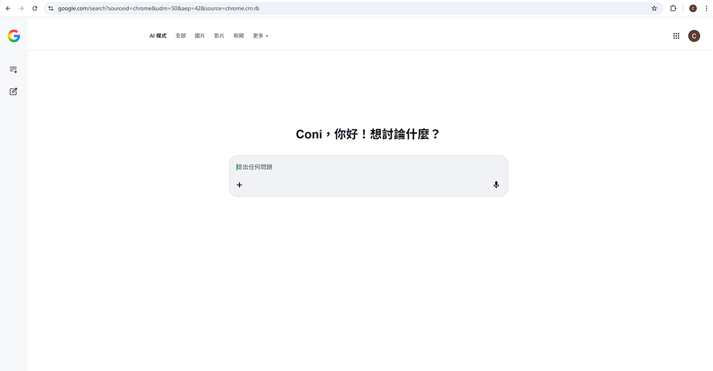The width and height of the screenshot is (713, 371).
Task: Expand the 更多 search categories dropdown
Action: [x=260, y=36]
